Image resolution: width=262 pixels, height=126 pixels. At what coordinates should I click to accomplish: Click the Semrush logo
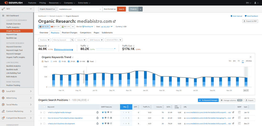pyautogui.click(x=13, y=3)
